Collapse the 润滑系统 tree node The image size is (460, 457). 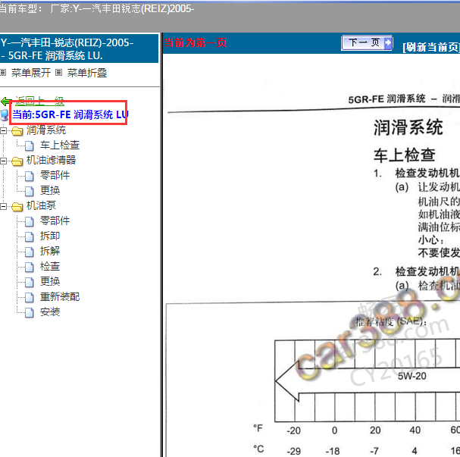[3, 131]
